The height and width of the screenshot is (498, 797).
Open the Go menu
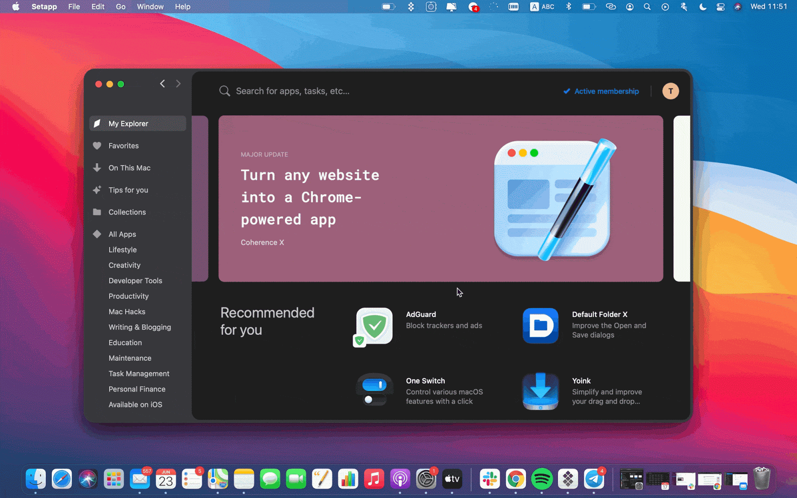coord(121,6)
